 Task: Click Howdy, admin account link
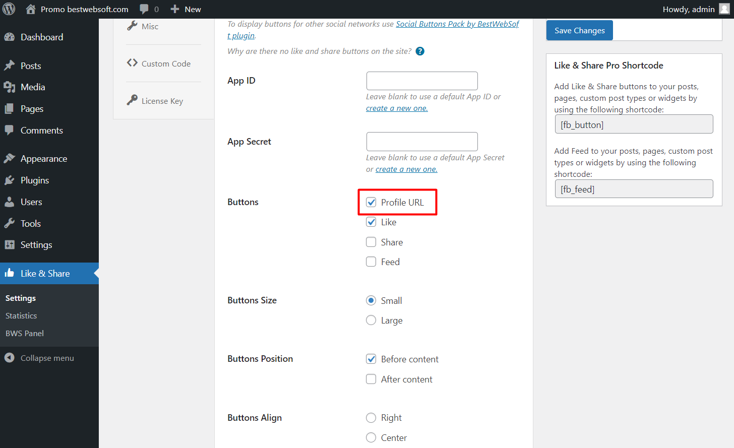pyautogui.click(x=689, y=9)
